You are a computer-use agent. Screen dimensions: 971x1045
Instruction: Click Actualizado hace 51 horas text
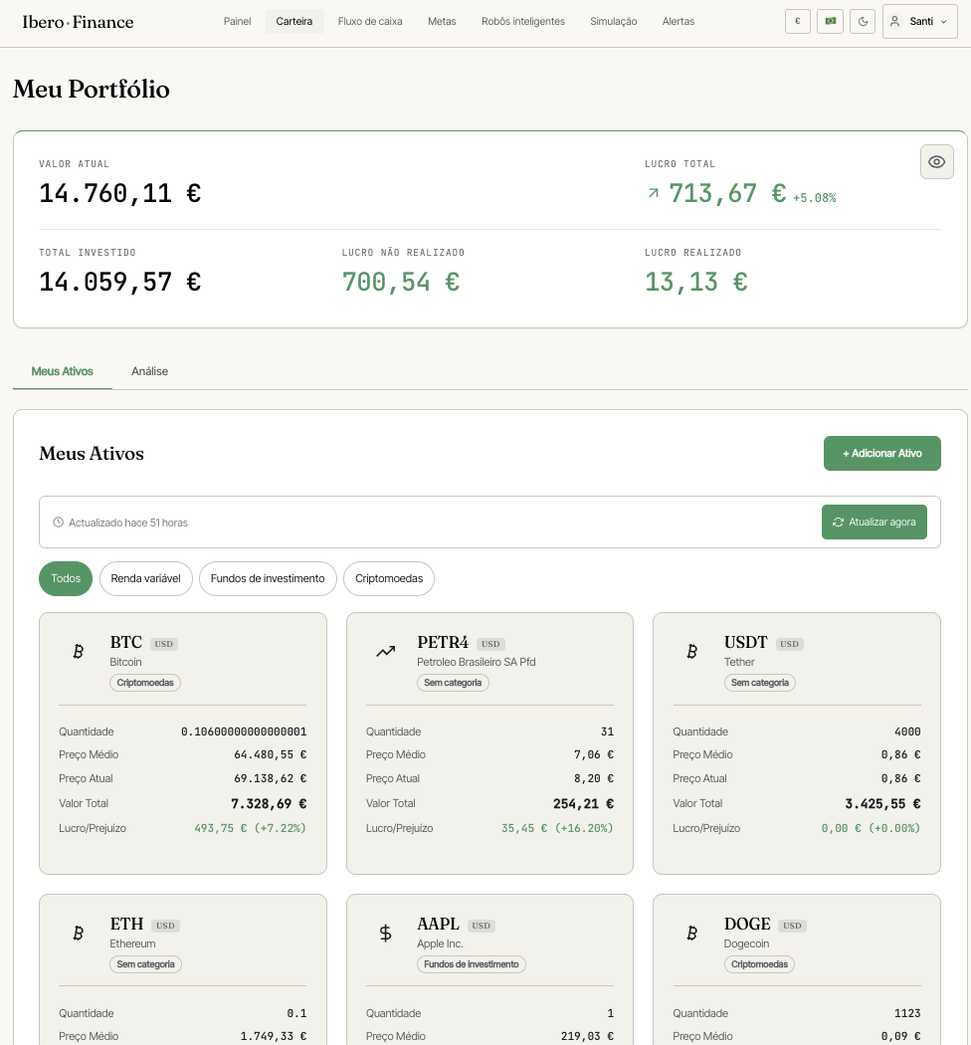point(128,522)
